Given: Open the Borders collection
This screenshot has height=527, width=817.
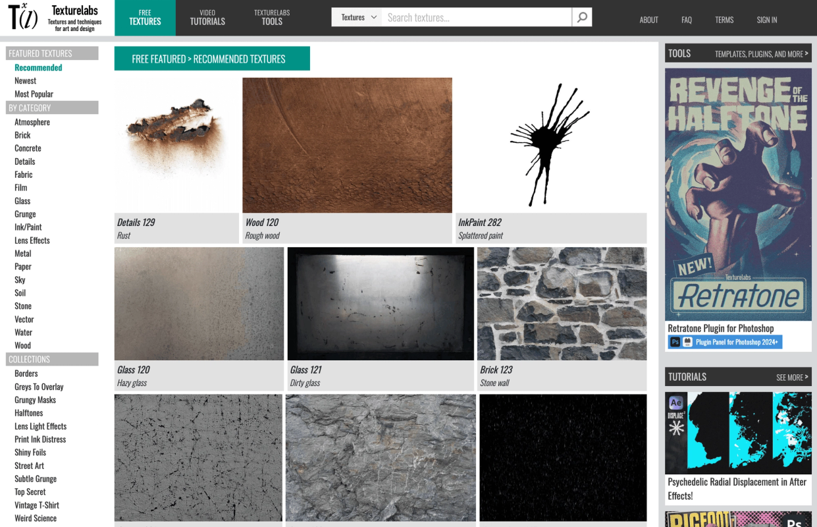Looking at the screenshot, I should tap(26, 374).
